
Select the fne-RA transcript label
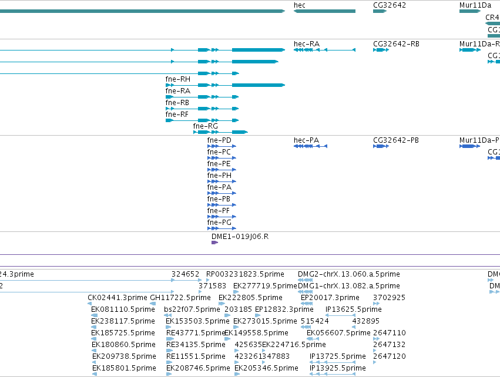tap(178, 91)
